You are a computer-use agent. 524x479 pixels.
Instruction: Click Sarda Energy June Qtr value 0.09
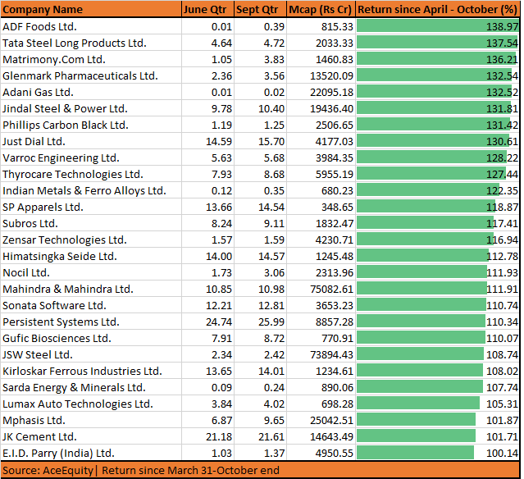221,387
